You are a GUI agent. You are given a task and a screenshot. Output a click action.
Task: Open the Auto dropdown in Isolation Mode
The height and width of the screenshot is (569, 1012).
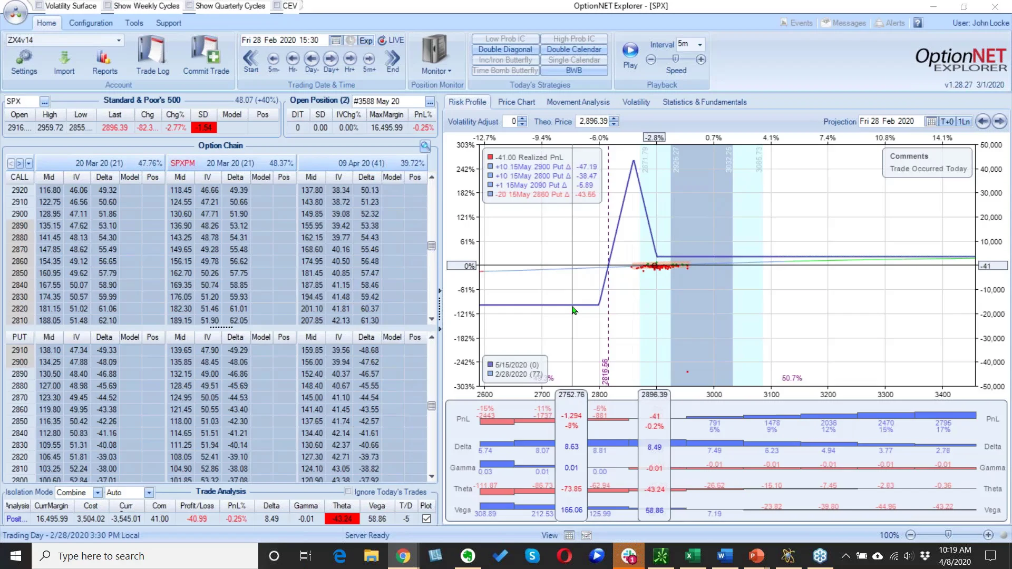point(149,493)
